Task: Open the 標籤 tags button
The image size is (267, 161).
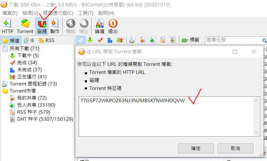Action: [191, 40]
